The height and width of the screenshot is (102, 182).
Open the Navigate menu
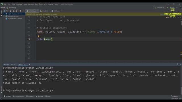[x=19, y=4]
